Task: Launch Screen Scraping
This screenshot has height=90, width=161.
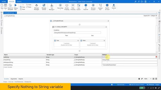Action: [x=67, y=7]
